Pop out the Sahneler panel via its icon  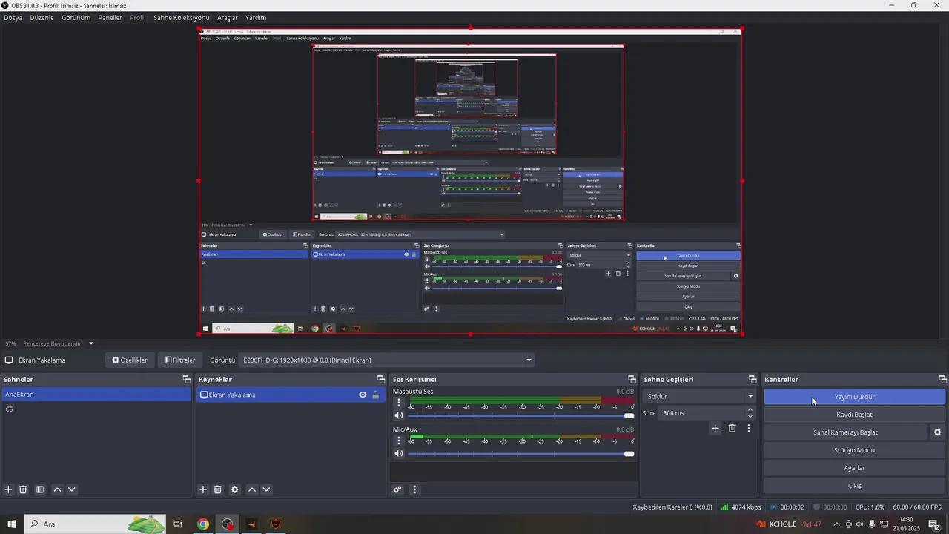coord(187,379)
